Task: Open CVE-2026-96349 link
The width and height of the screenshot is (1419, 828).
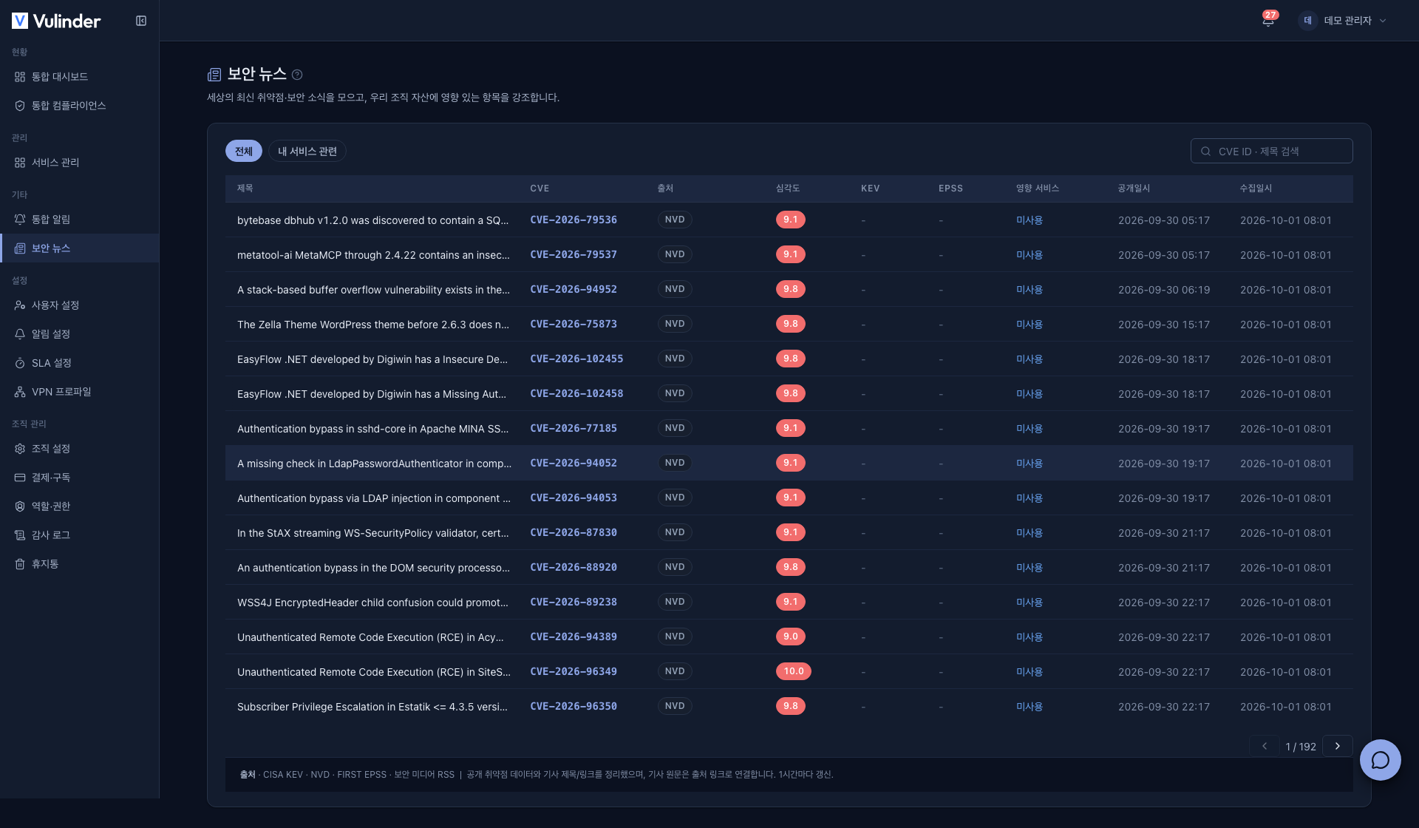Action: point(574,672)
